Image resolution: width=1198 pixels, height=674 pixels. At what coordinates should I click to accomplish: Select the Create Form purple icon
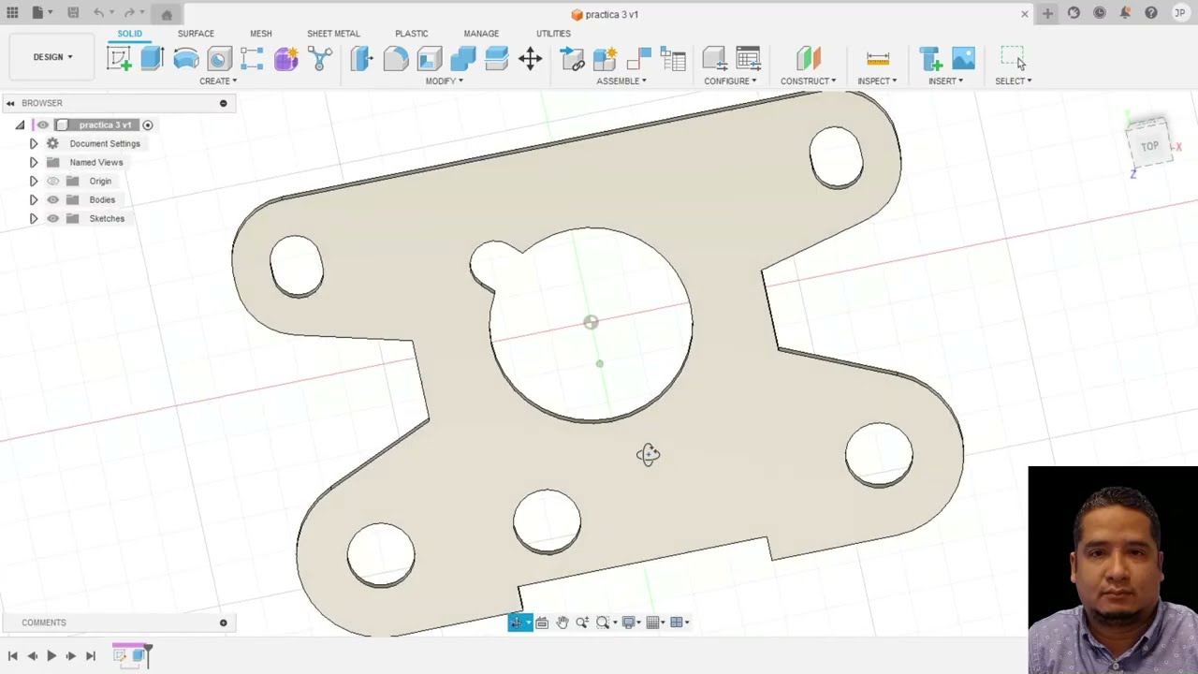tap(286, 59)
